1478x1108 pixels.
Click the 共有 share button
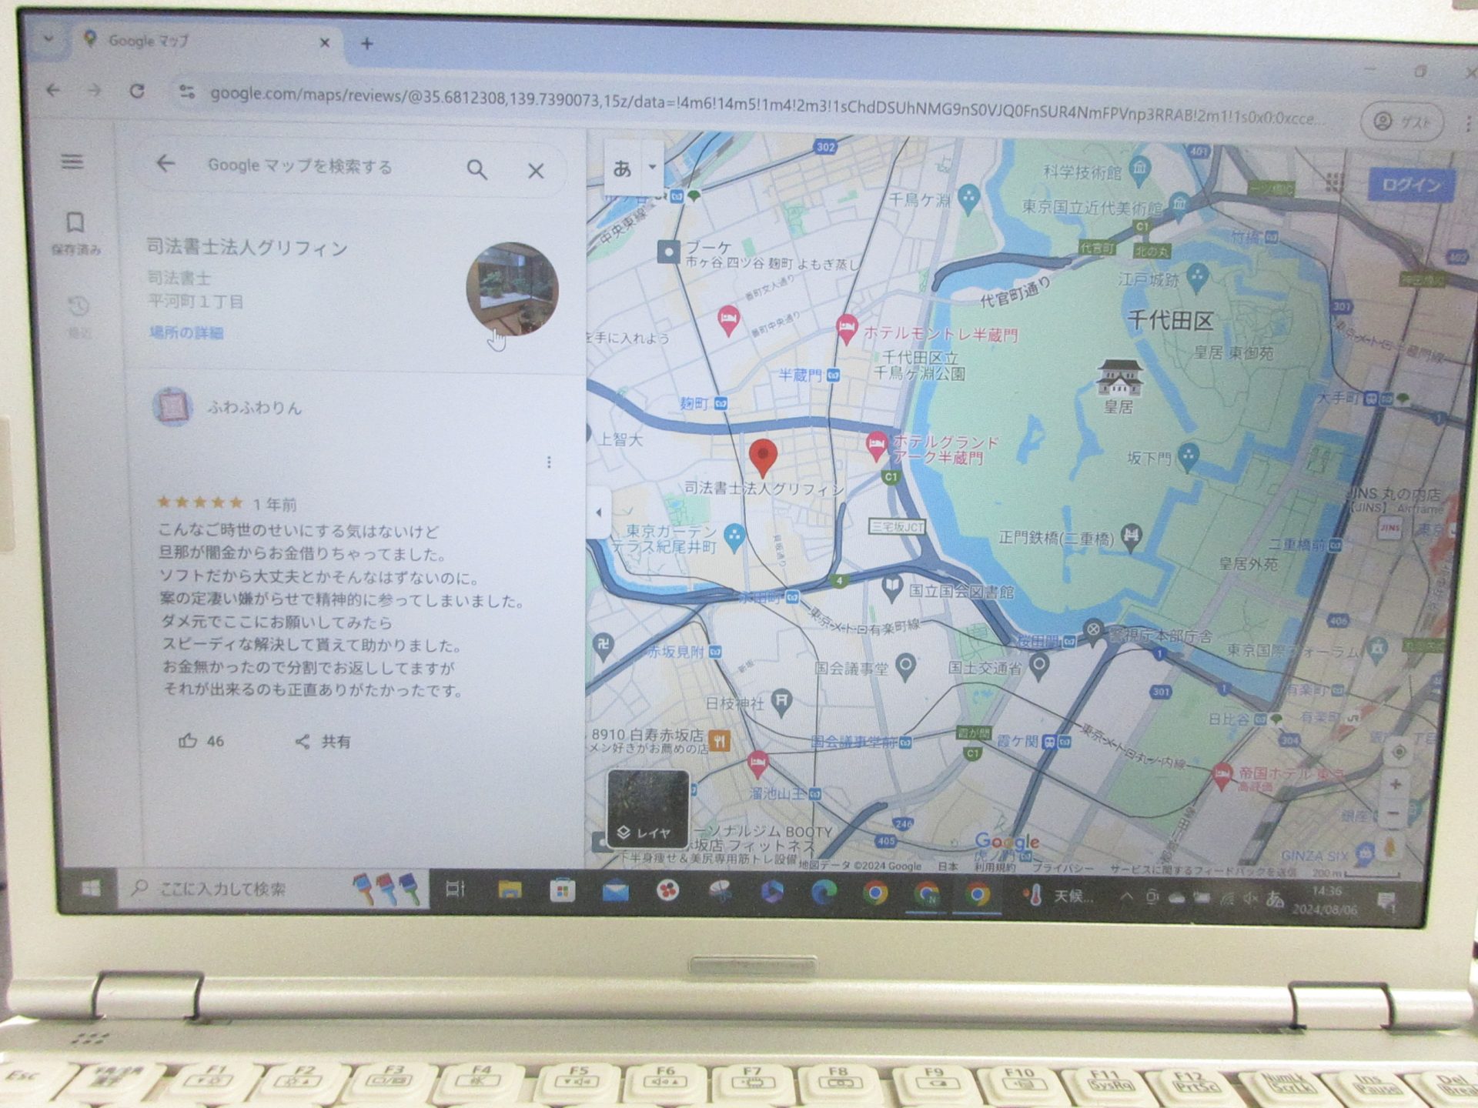coord(323,742)
